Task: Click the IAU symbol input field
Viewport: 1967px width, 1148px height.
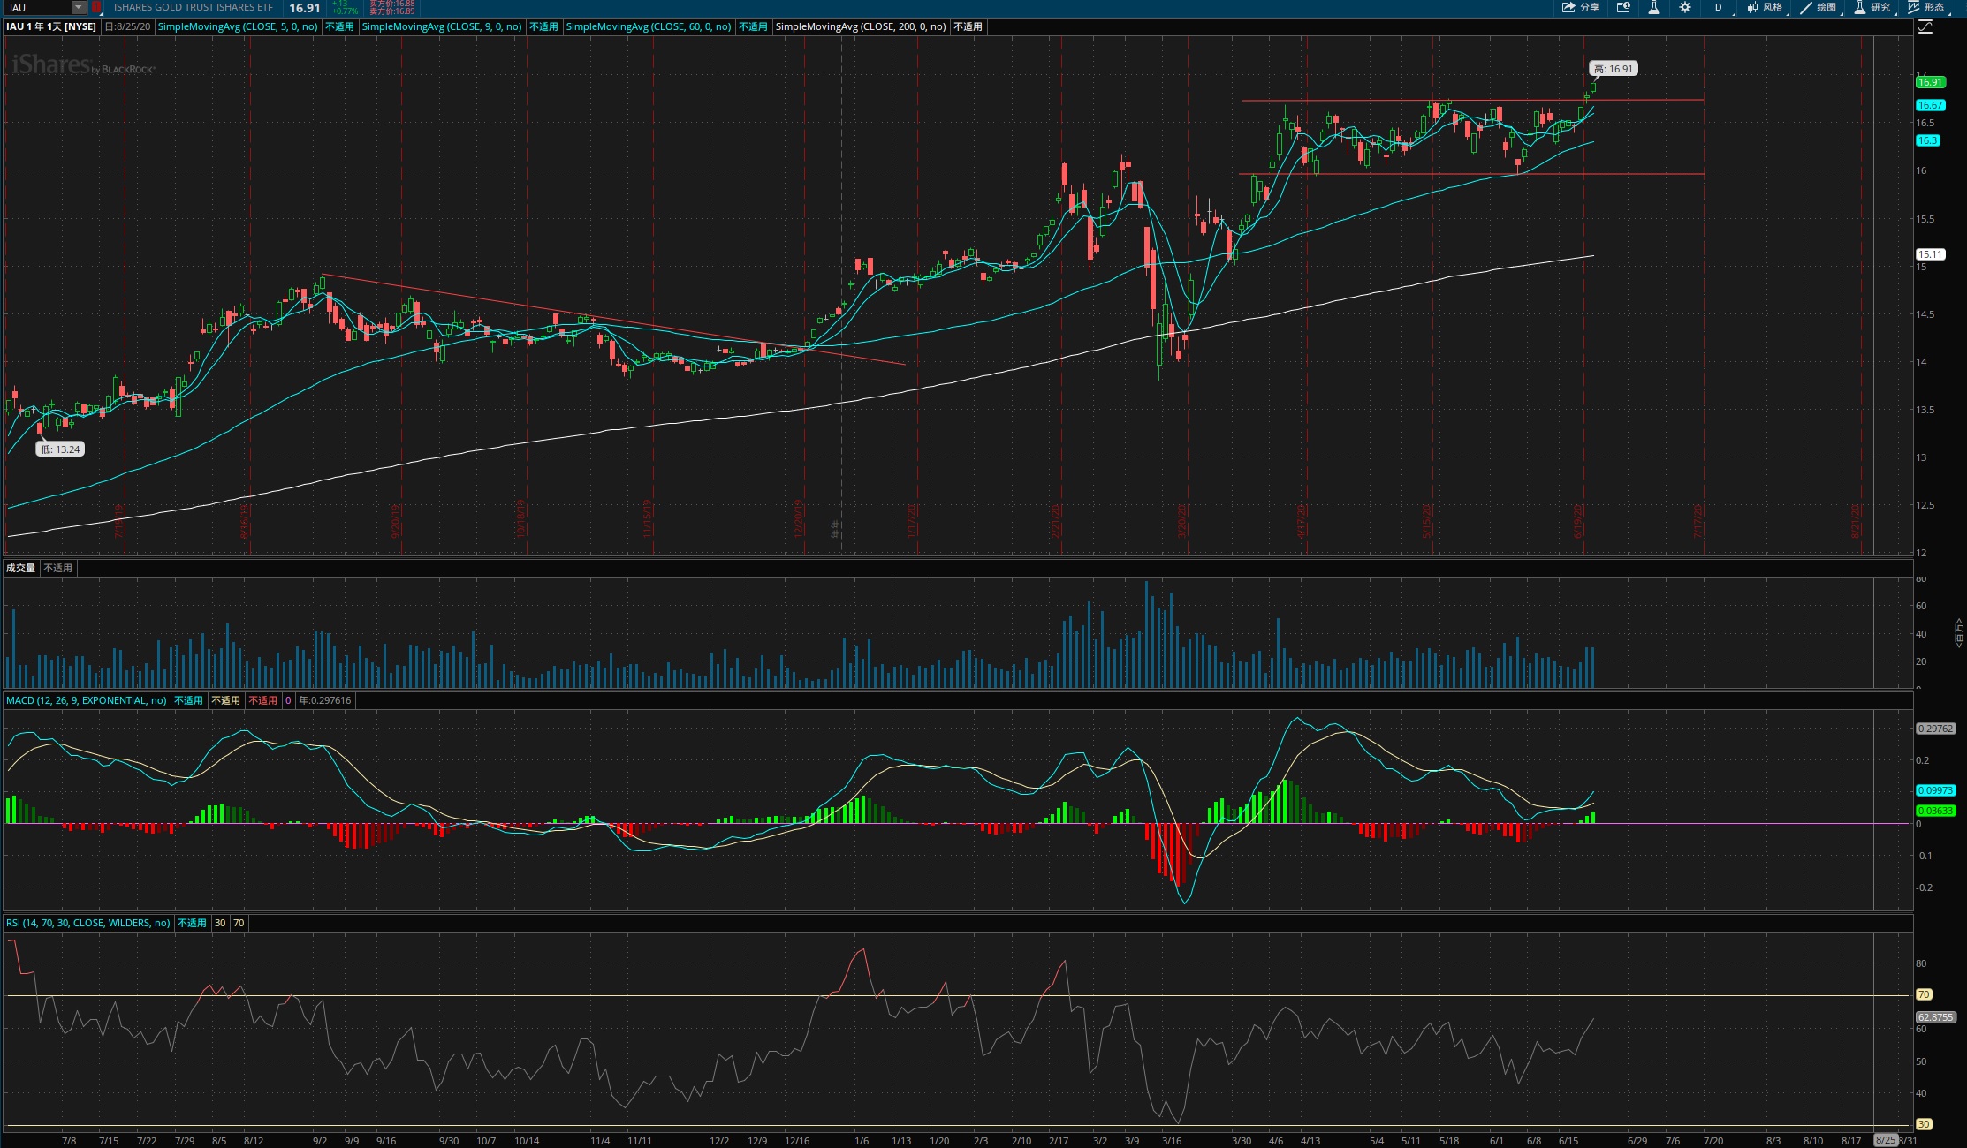Action: (x=38, y=8)
